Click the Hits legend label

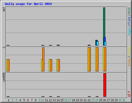pos(129,11)
